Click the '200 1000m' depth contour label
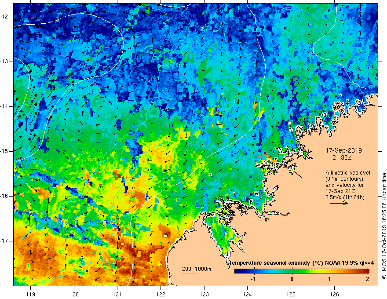Screen dimensions: 387x299 click(197, 269)
